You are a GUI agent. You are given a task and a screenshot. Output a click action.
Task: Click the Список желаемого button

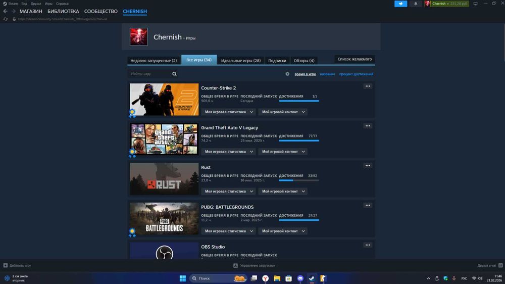point(355,59)
